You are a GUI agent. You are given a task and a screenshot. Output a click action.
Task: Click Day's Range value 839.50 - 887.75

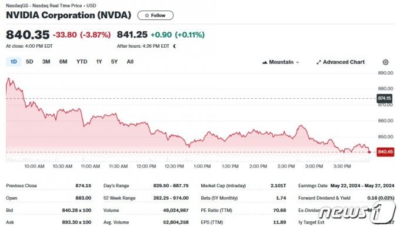pos(171,185)
